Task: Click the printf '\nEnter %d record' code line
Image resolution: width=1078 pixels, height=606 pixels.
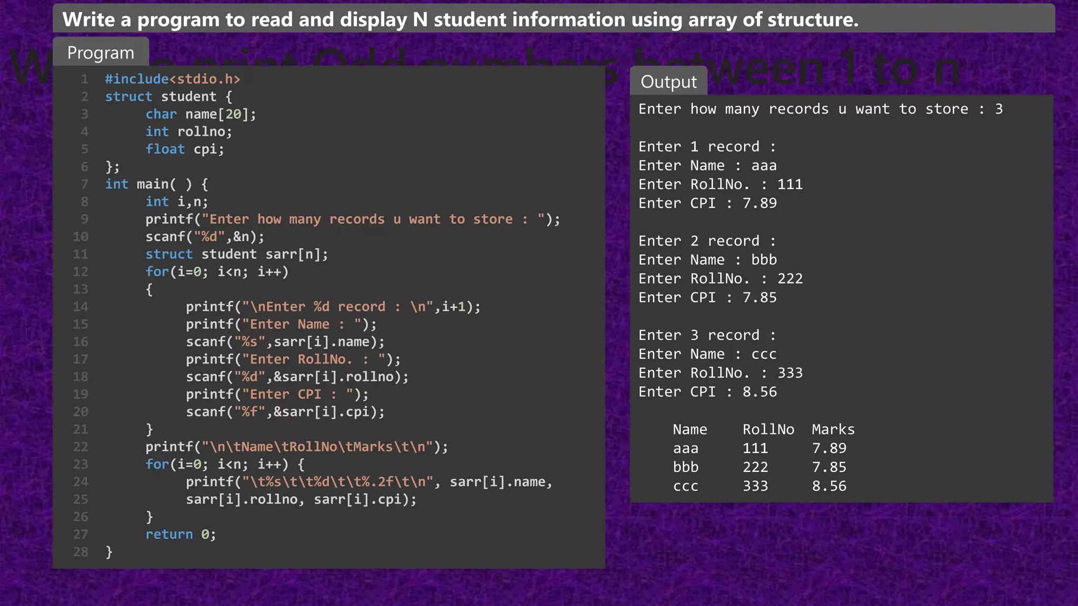Action: [333, 307]
